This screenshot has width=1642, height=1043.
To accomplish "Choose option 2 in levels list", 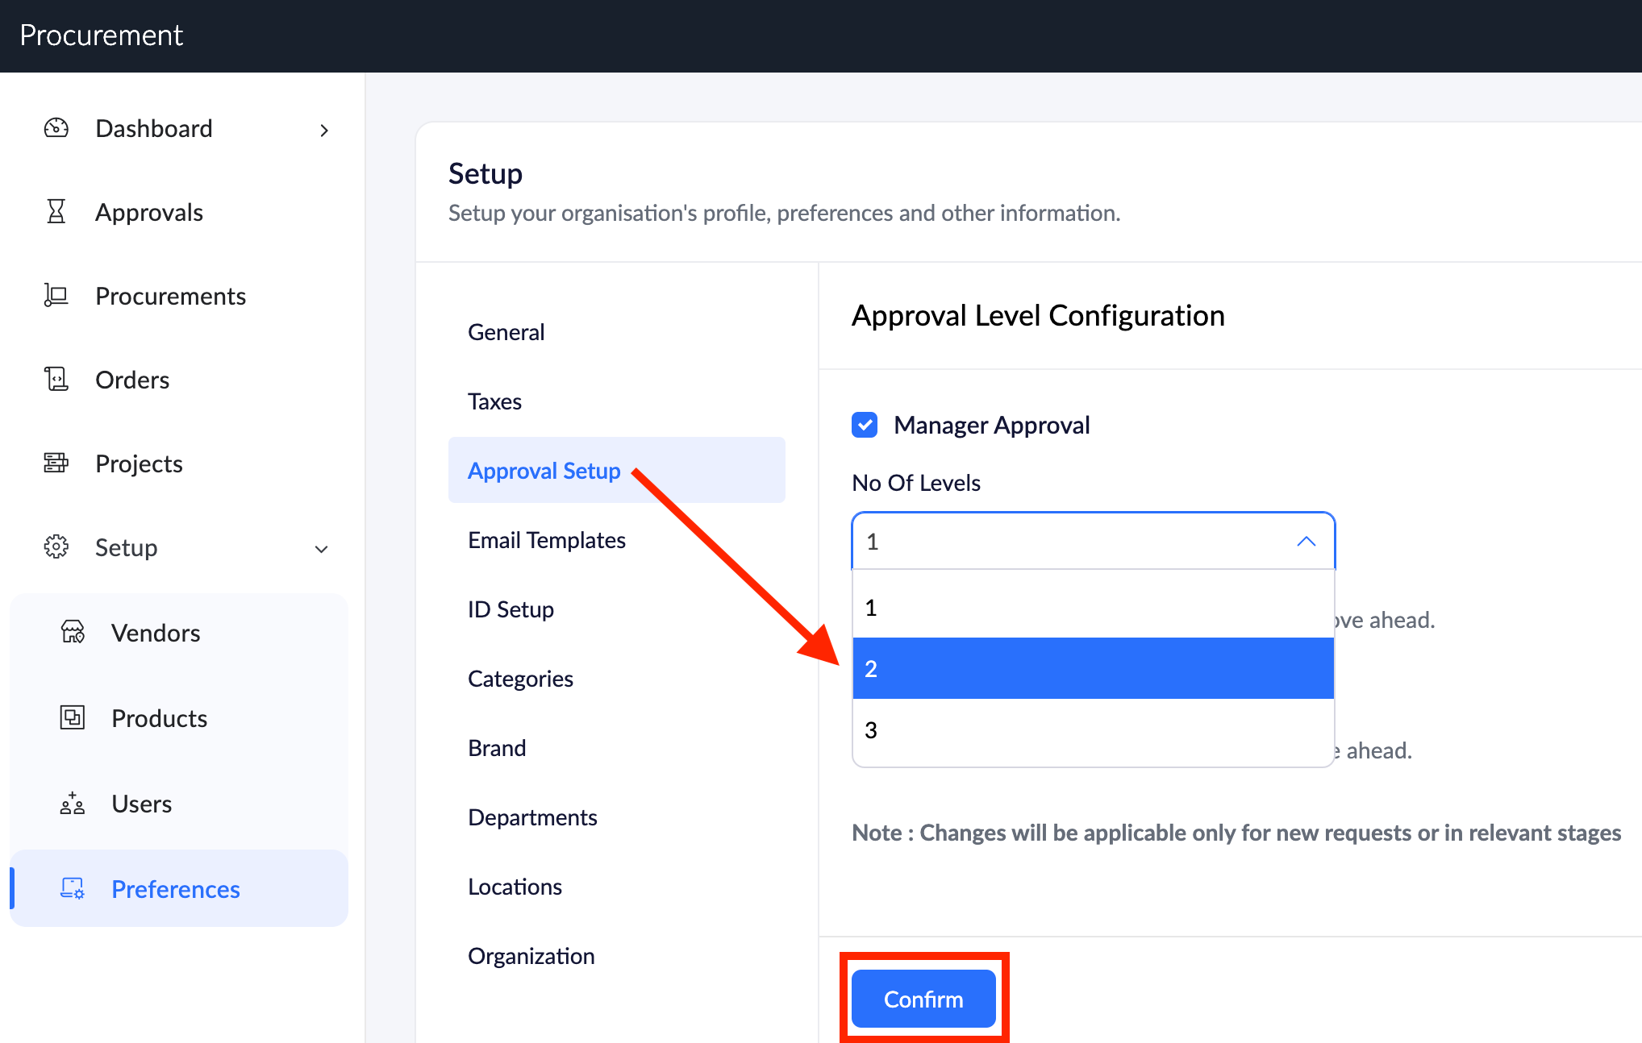I will (x=1093, y=668).
